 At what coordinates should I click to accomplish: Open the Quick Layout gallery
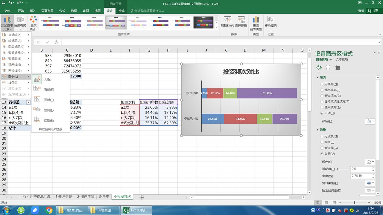pos(20,23)
